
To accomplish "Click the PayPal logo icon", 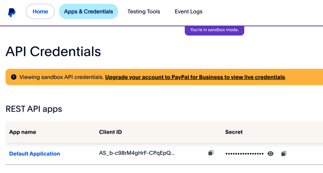I will (12, 12).
